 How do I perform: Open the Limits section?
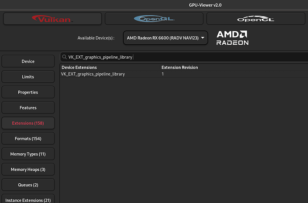tap(28, 77)
